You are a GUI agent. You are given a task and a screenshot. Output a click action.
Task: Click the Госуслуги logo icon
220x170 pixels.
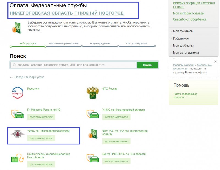point(18,93)
